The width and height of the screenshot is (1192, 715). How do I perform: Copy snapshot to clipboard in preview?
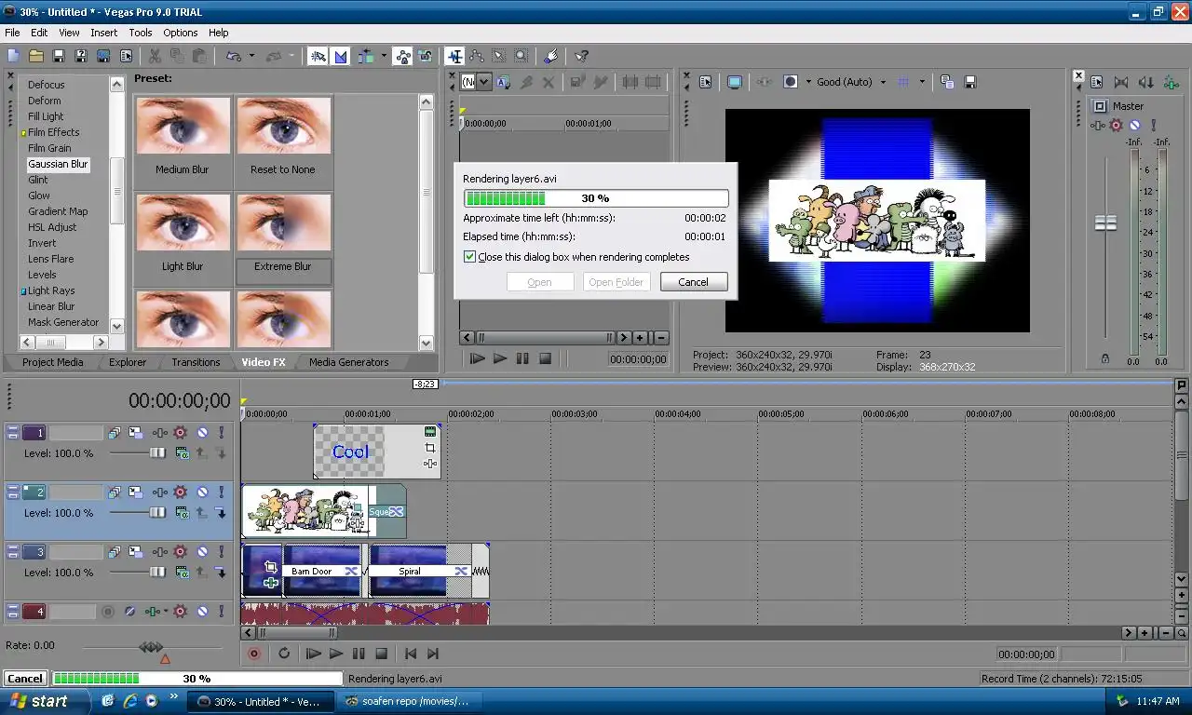(947, 82)
